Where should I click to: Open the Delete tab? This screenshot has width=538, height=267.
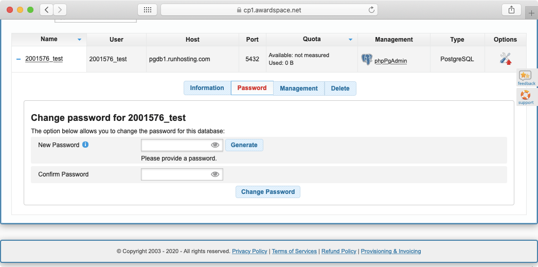[x=340, y=88]
